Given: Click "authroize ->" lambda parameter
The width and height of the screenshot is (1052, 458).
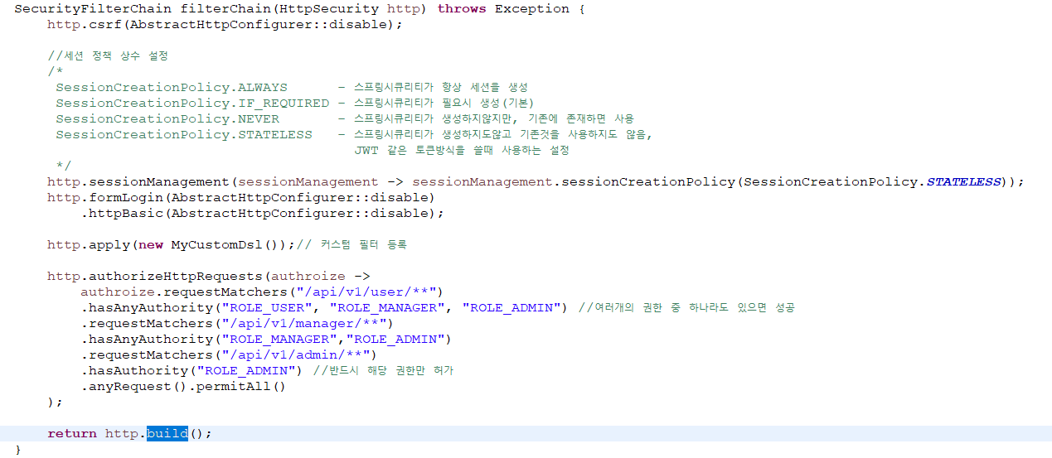Looking at the screenshot, I should 321,276.
